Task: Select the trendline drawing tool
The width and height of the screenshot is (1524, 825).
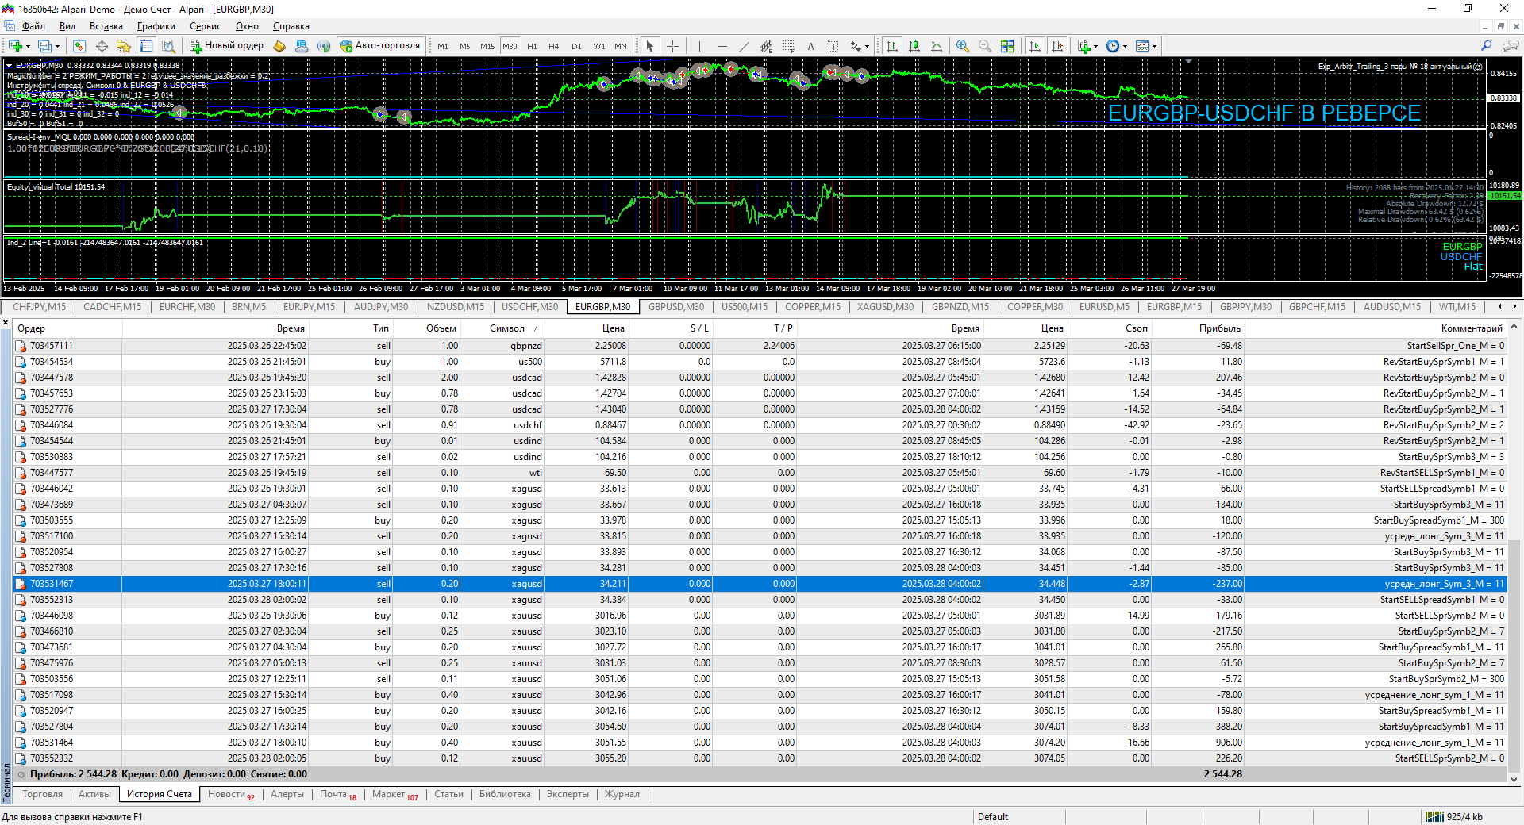Action: pos(744,46)
